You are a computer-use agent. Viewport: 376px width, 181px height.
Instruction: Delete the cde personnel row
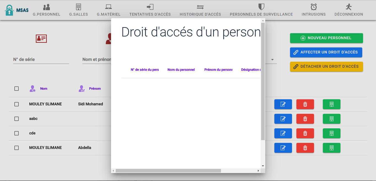[x=305, y=133]
